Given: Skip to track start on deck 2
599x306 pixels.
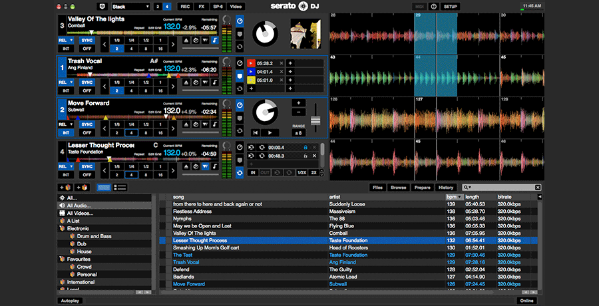Looking at the screenshot, I should click(x=256, y=132).
